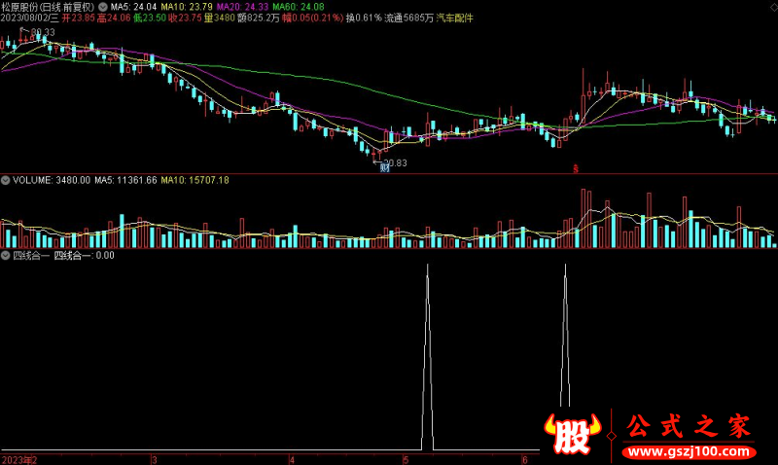Click the volume MA10: 15707.18 label
Image resolution: width=778 pixels, height=465 pixels.
tap(195, 181)
